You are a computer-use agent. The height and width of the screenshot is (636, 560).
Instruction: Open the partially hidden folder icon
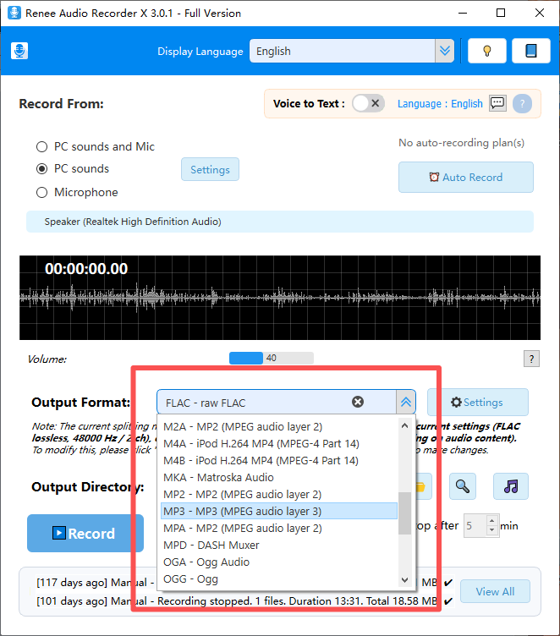(422, 486)
